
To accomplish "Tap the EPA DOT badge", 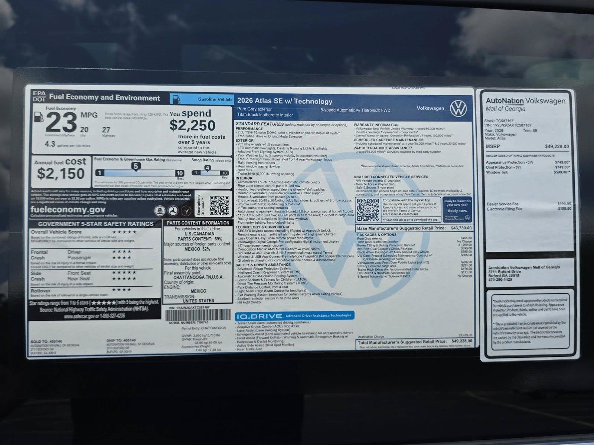I will [39, 96].
